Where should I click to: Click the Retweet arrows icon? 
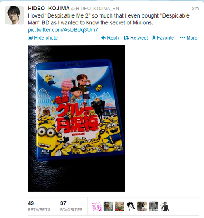tap(126, 37)
